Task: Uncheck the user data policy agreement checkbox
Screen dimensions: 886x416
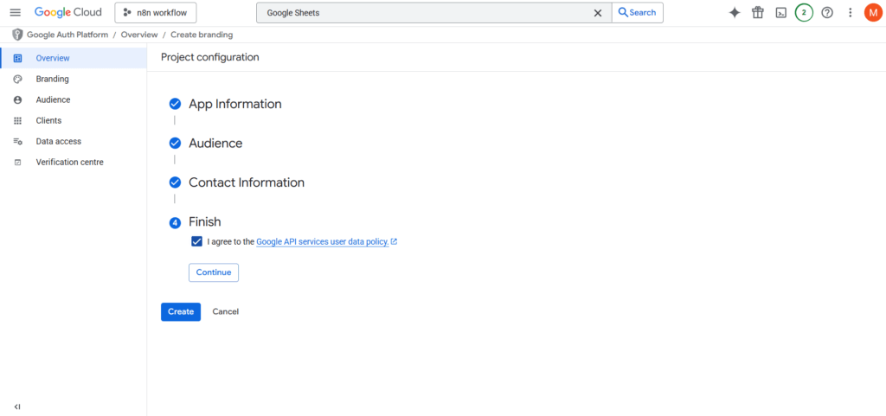Action: 197,242
